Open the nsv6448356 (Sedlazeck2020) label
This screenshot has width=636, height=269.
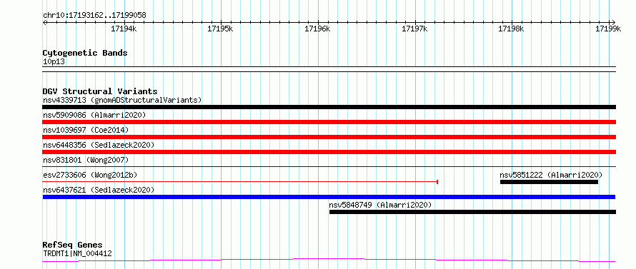point(99,145)
